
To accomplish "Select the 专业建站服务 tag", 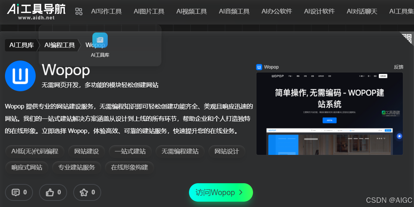I will tap(77, 168).
